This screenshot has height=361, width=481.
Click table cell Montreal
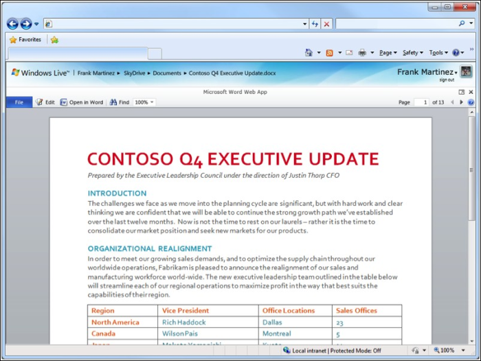277,334
